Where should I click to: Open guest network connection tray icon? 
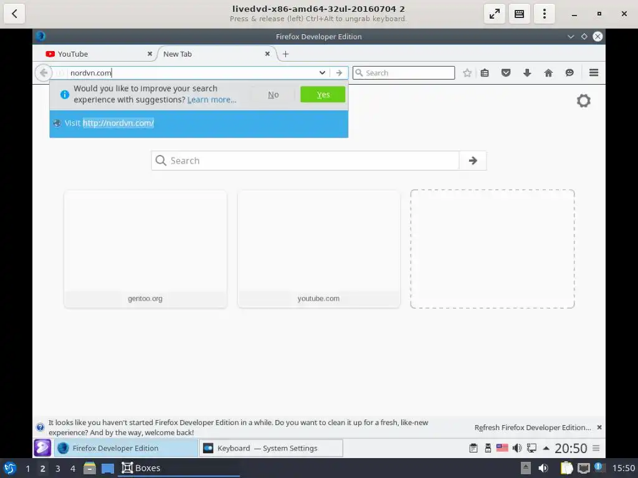coord(531,448)
